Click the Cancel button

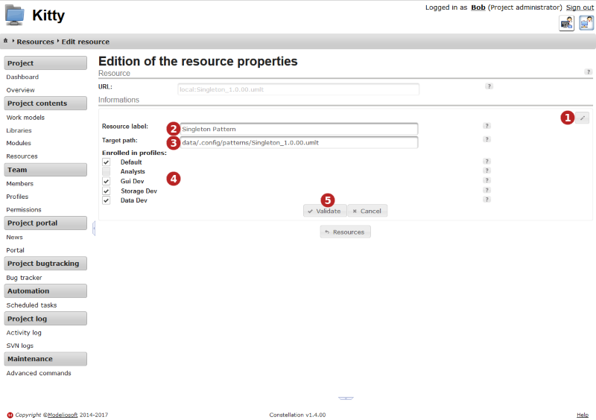[367, 211]
